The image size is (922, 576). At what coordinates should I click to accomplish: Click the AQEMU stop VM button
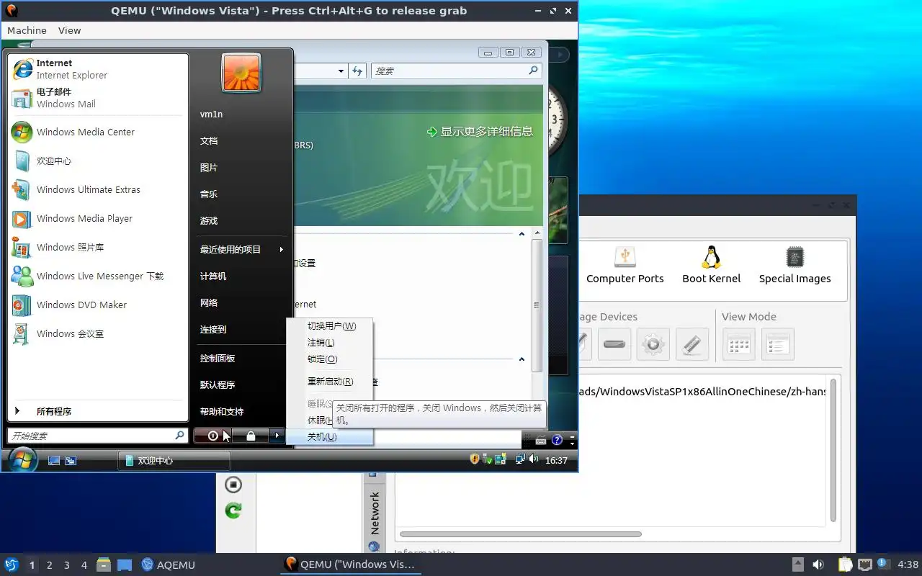tap(233, 485)
